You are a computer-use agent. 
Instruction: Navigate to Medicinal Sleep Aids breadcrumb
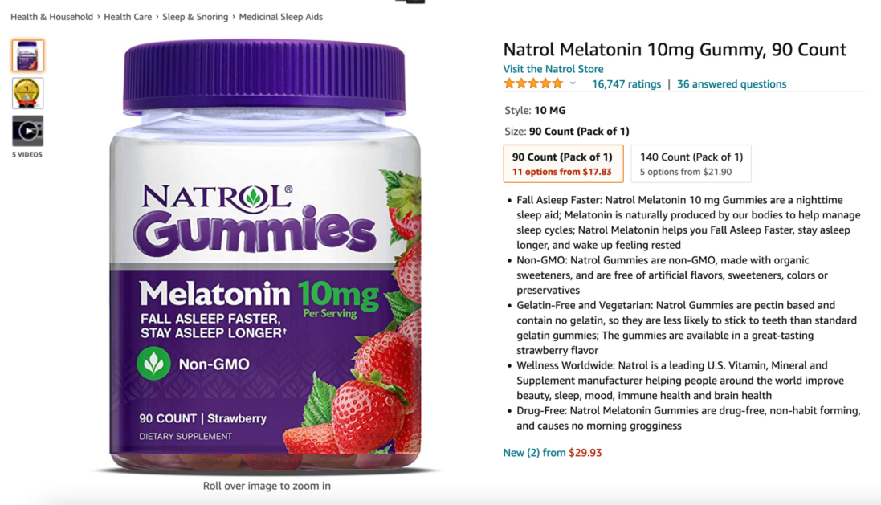point(281,17)
